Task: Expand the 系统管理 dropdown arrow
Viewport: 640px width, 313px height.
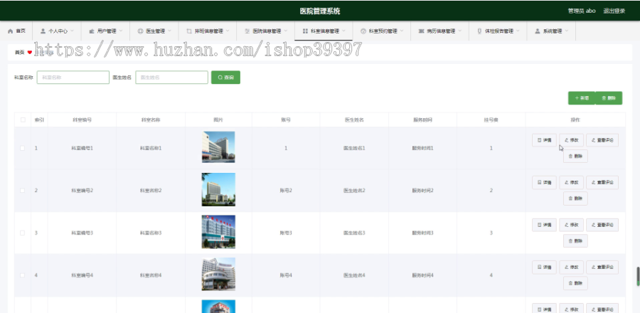Action: 567,31
